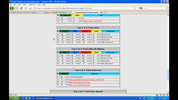
Task: Open the Edit menu
Action: tap(15, 4)
